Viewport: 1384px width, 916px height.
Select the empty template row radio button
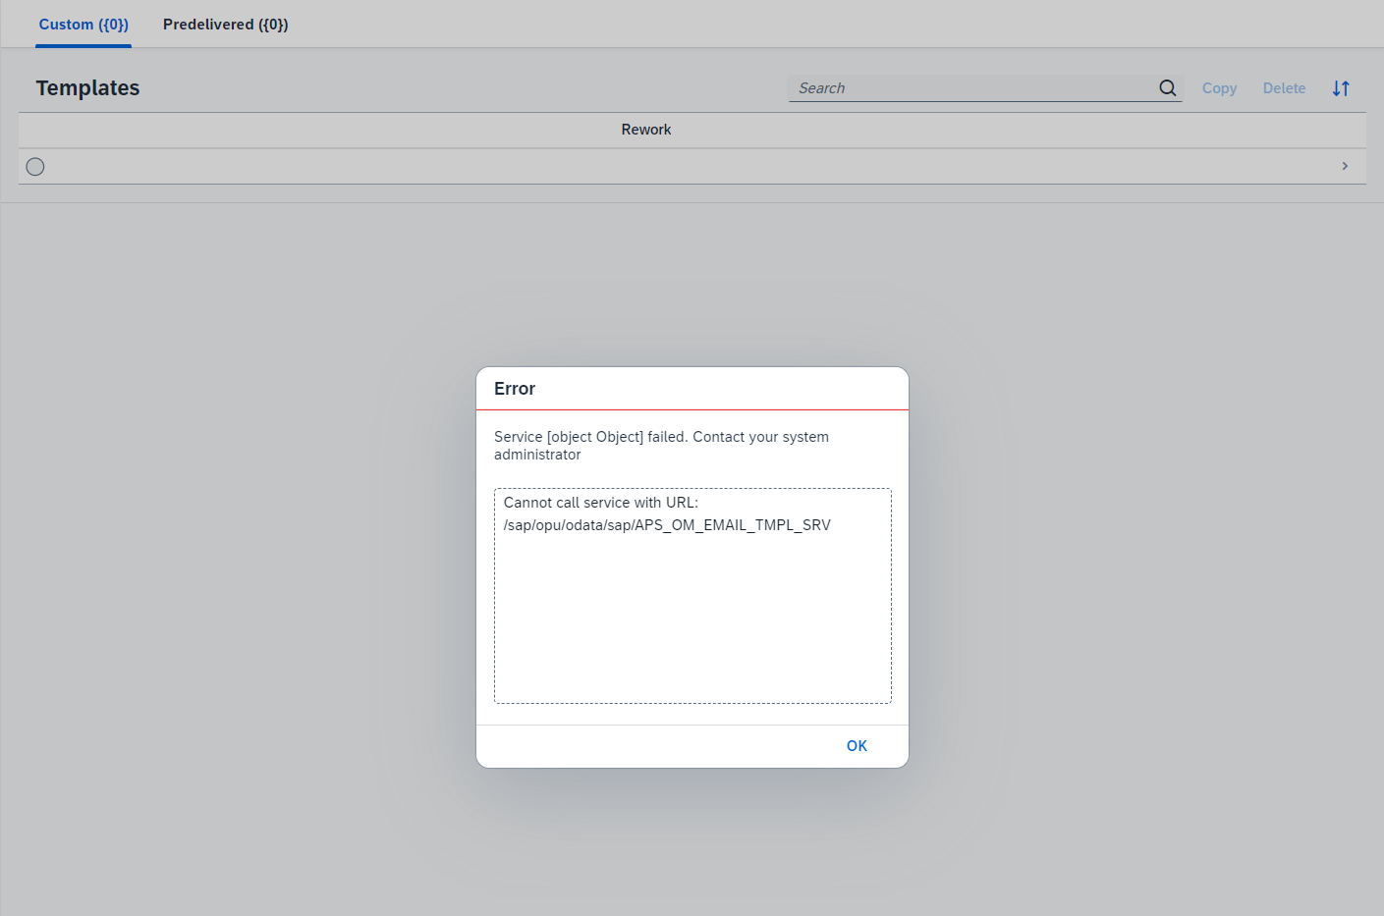[35, 167]
